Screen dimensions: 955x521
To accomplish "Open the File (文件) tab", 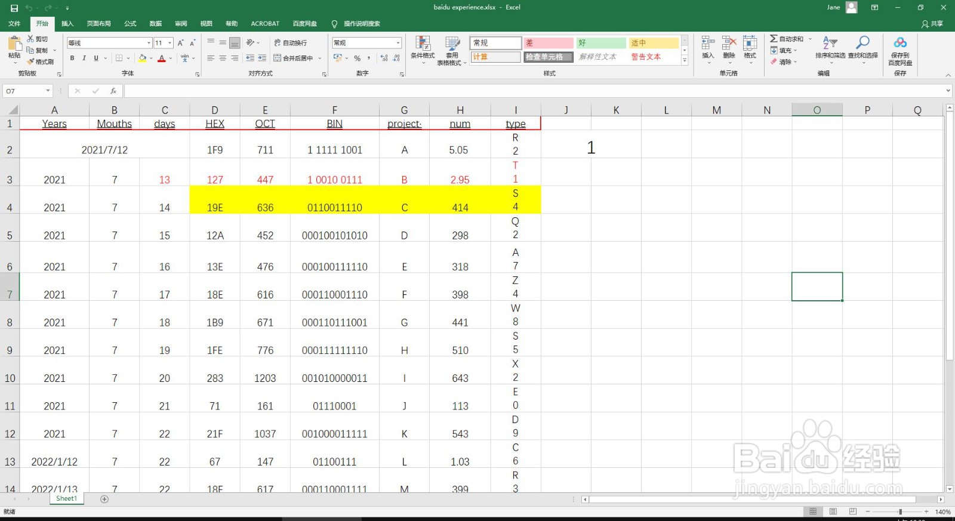I will point(14,24).
